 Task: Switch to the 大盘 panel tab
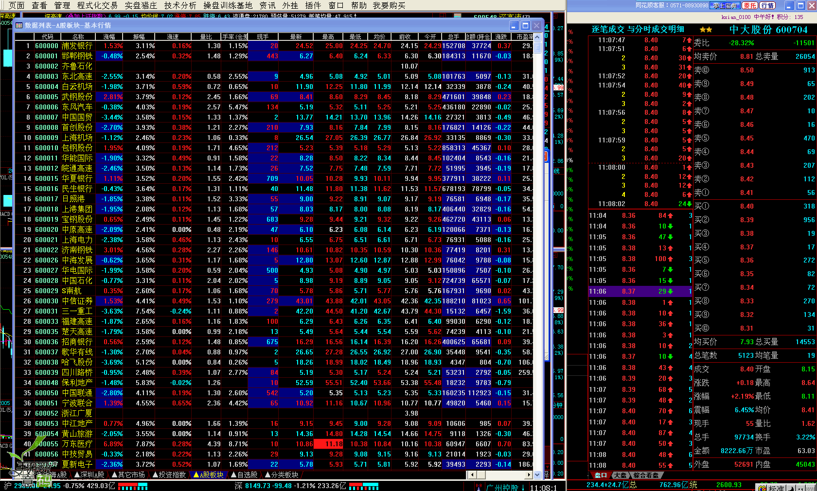(x=620, y=475)
